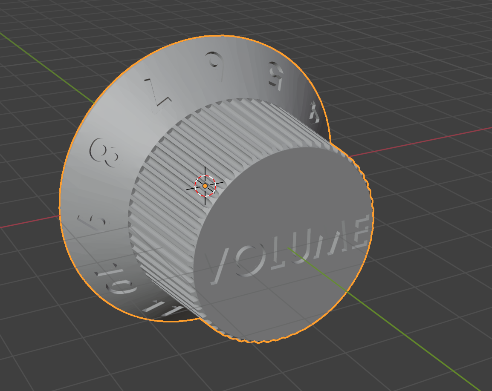Click the 3D cursor crosshair on the knob

[x=205, y=186]
